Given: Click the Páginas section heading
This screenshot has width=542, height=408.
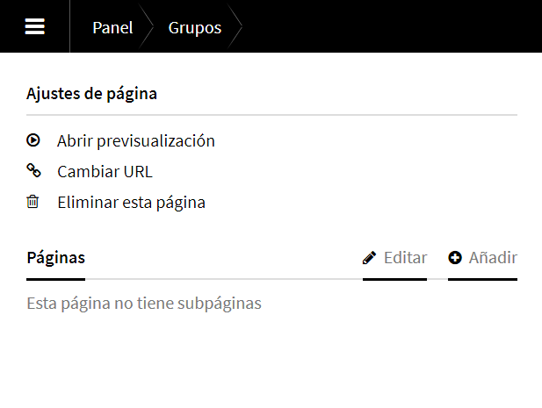Looking at the screenshot, I should tap(56, 258).
